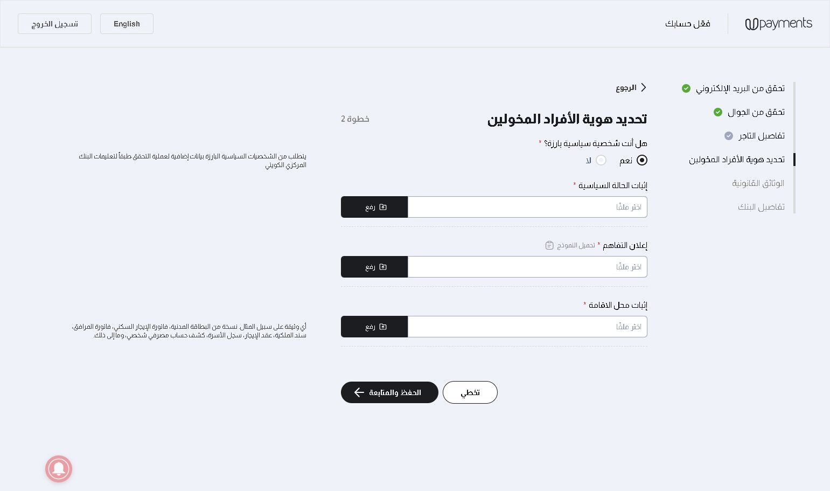830x491 pixels.
Task: Click the red notification bell icon
Action: click(59, 469)
